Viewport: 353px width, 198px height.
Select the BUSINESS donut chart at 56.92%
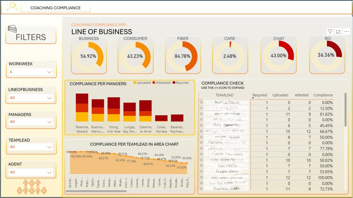[x=89, y=56]
